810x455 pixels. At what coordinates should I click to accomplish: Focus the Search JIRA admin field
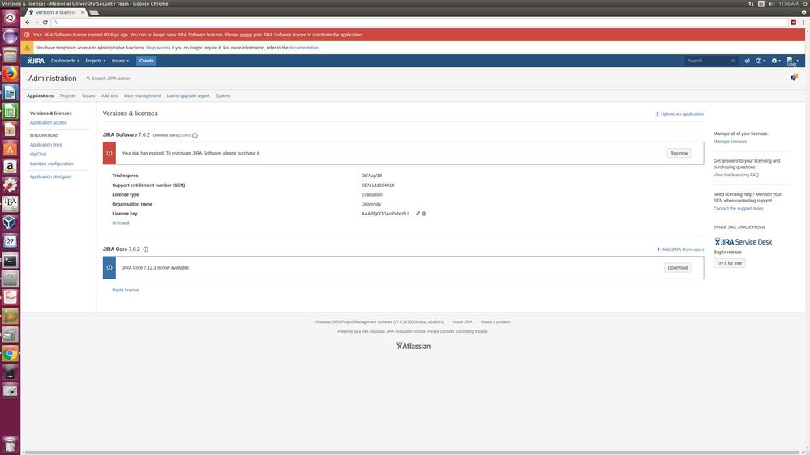[110, 79]
